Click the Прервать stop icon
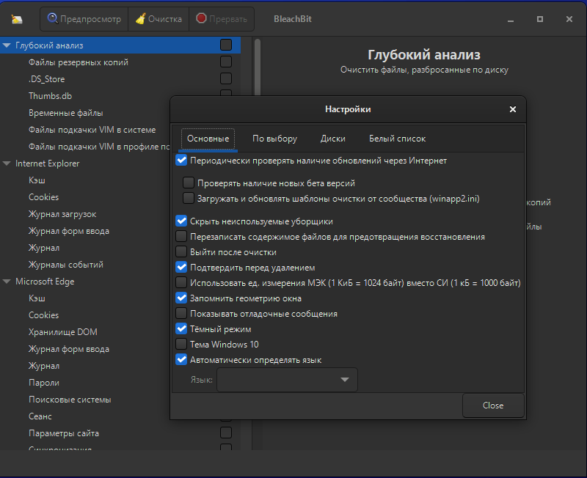Image resolution: width=587 pixels, height=478 pixels. 201,19
